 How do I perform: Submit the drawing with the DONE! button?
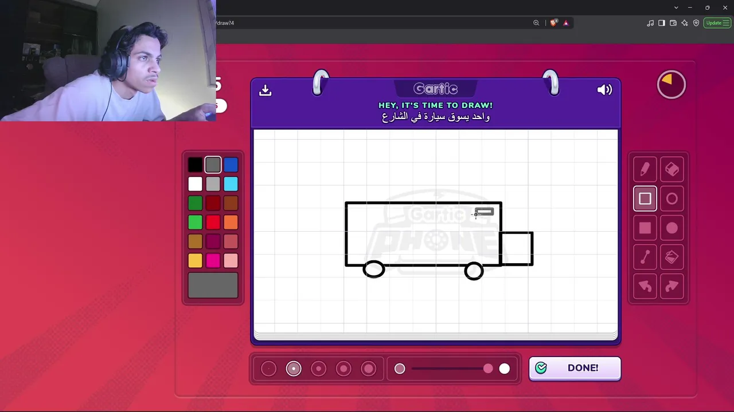[x=575, y=368]
